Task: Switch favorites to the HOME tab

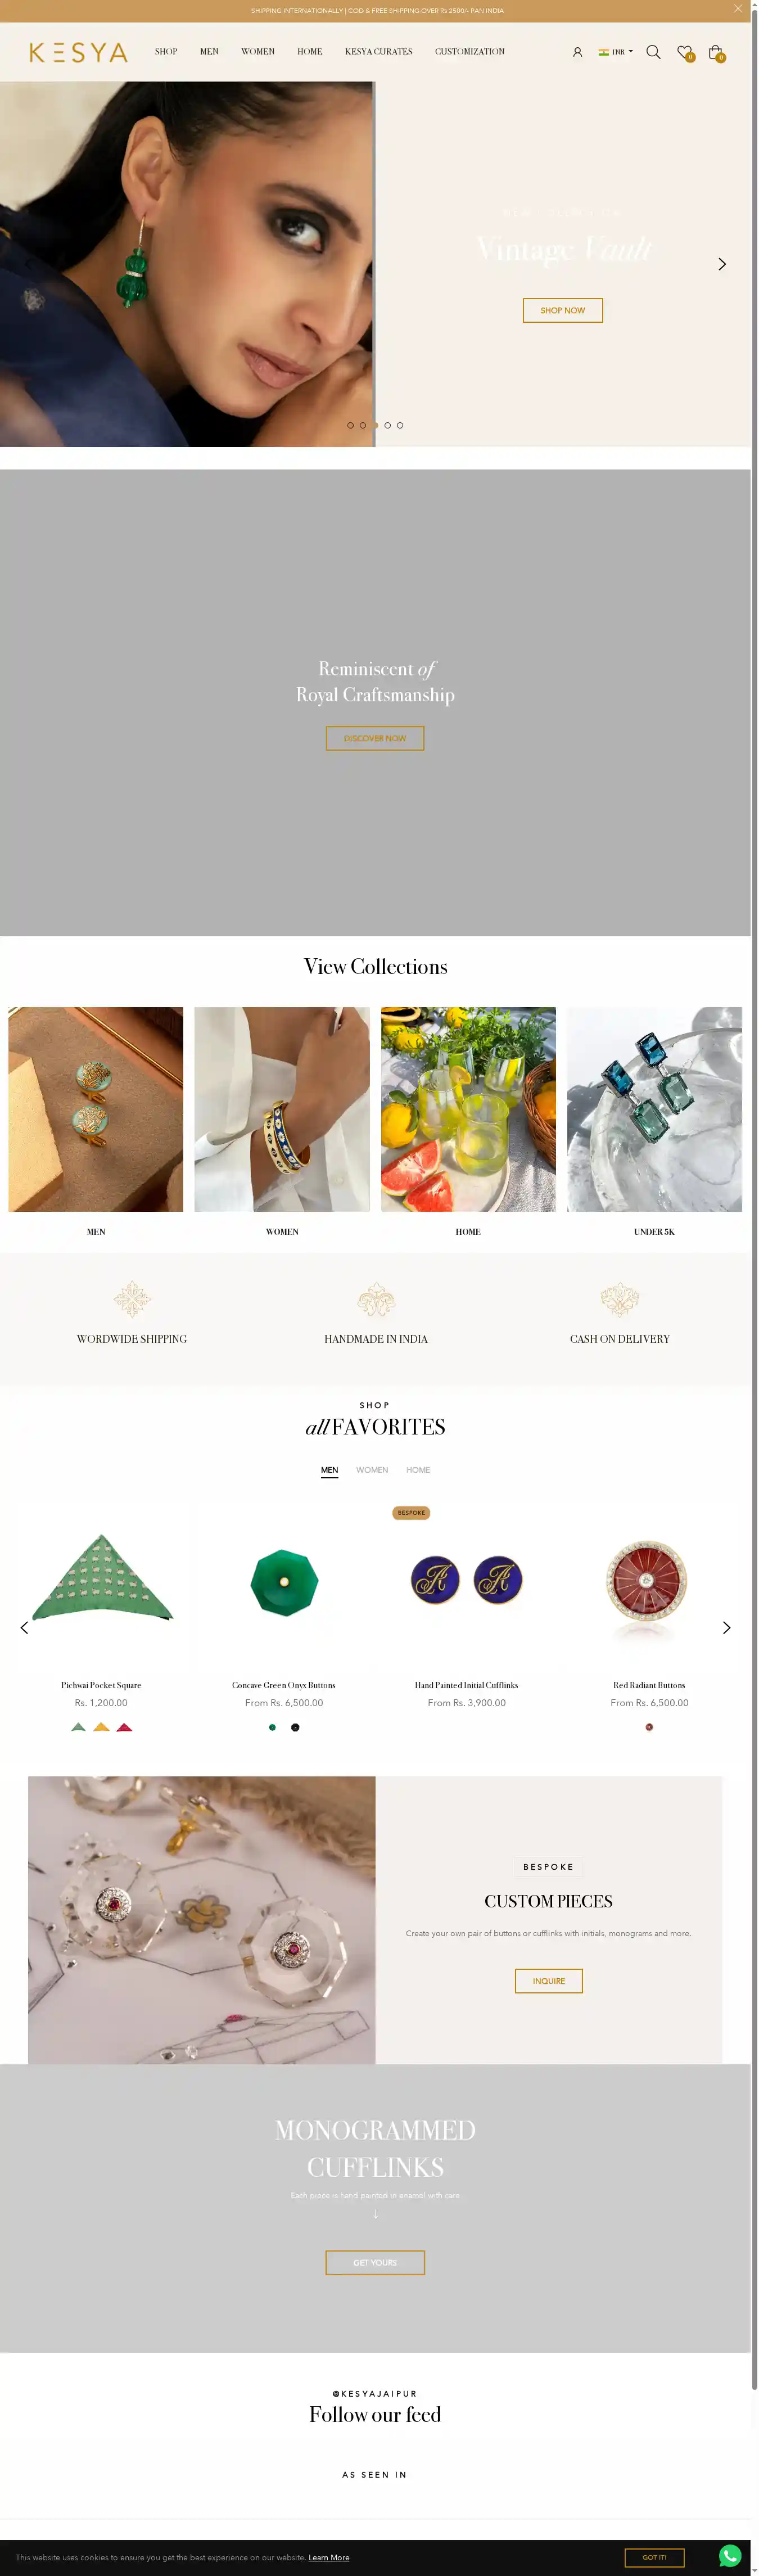Action: pyautogui.click(x=418, y=1470)
